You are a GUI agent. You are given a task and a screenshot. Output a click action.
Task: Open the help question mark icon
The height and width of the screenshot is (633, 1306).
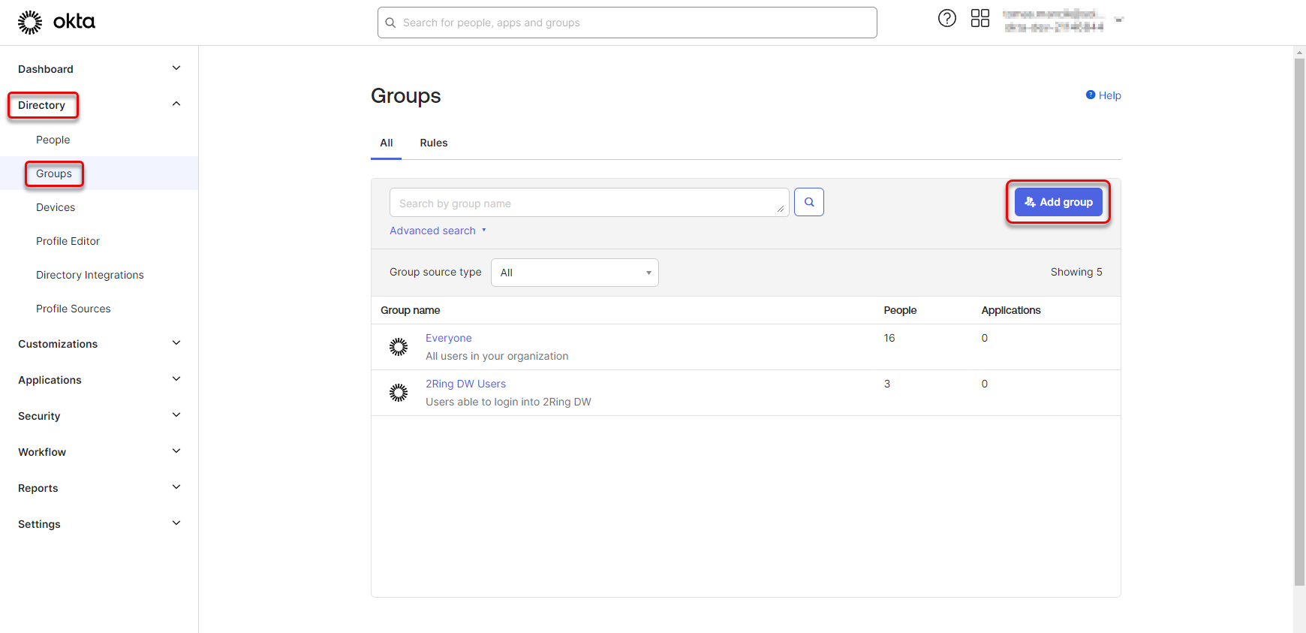click(946, 19)
